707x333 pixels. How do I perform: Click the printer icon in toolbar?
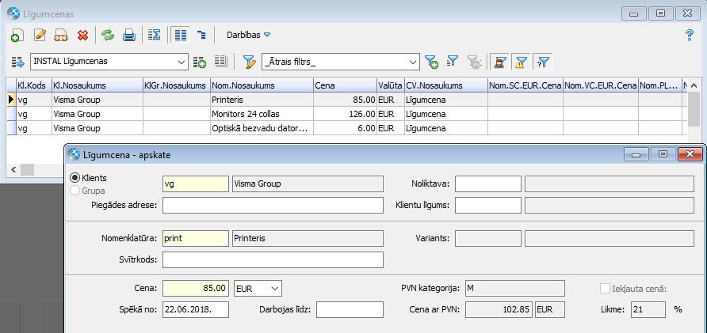click(x=128, y=35)
